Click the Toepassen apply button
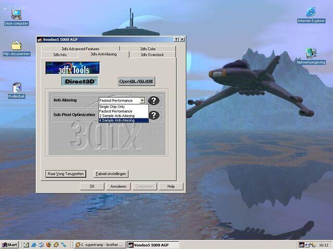The height and width of the screenshot is (249, 333). coord(145,186)
